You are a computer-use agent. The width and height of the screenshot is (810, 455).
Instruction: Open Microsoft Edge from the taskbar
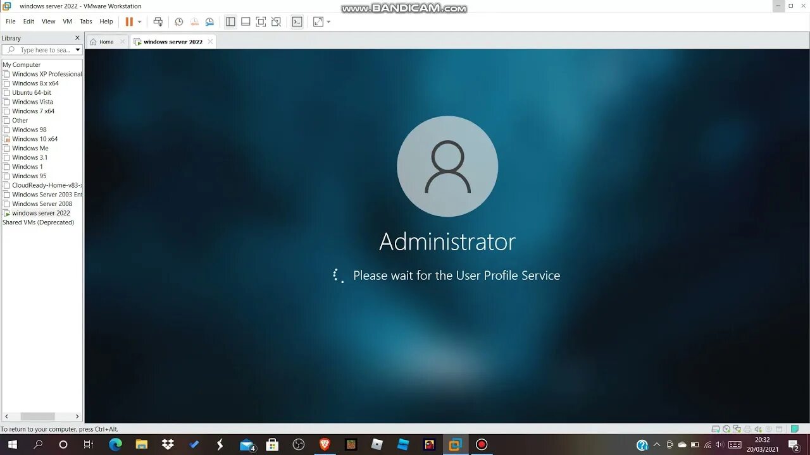coord(115,444)
